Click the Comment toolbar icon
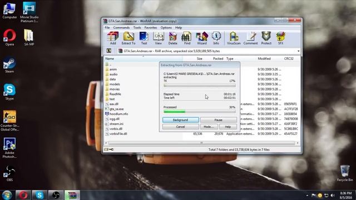 tap(251, 38)
